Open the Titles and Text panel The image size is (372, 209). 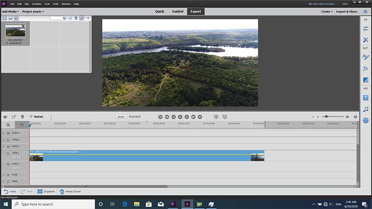(x=365, y=98)
